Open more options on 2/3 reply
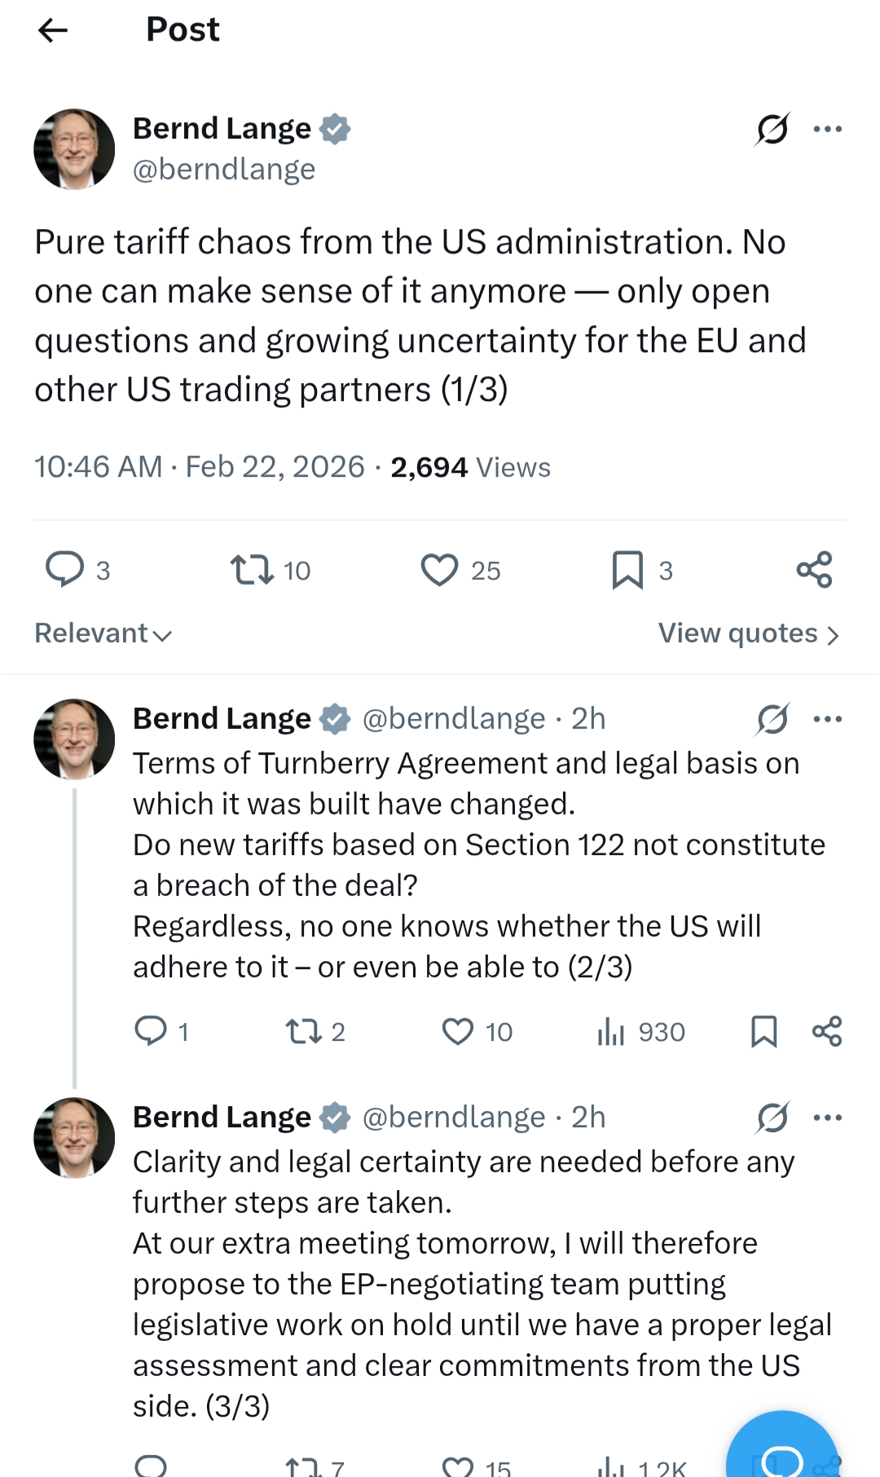 point(828,719)
